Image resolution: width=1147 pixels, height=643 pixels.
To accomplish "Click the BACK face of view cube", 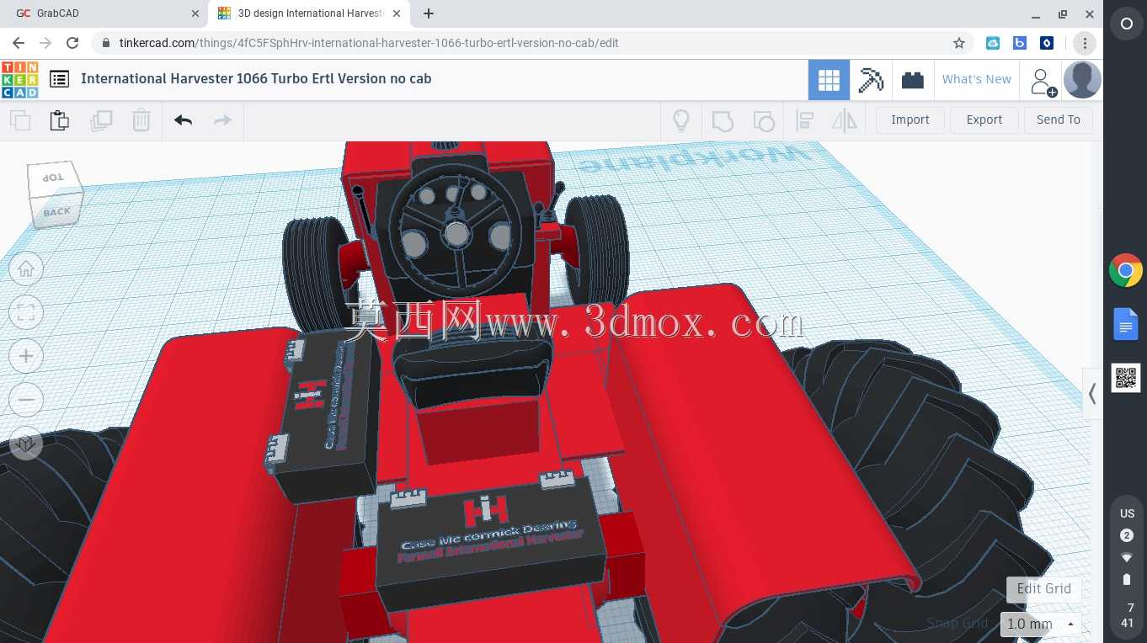I will click(57, 211).
